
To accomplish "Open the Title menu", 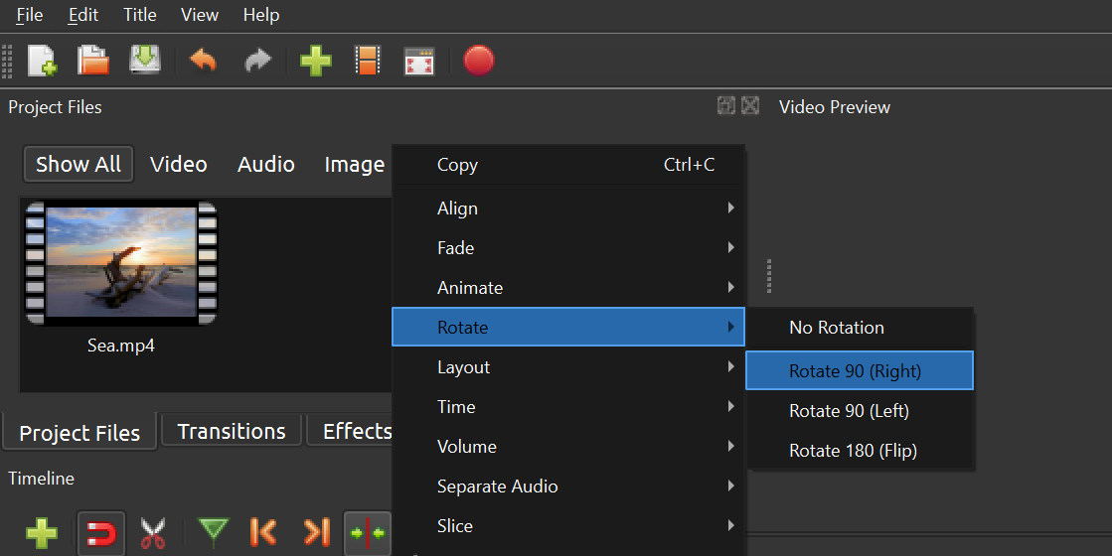I will pos(140,15).
